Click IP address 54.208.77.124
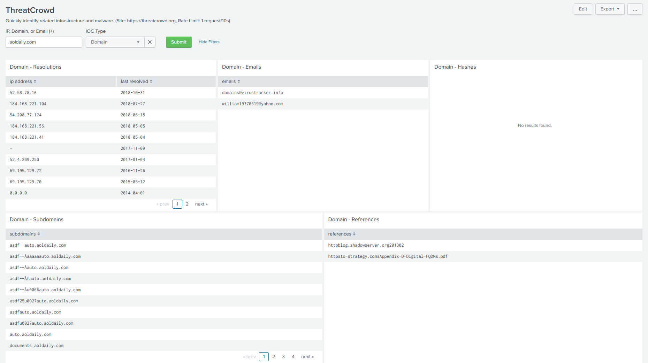This screenshot has width=648, height=363. [x=25, y=115]
